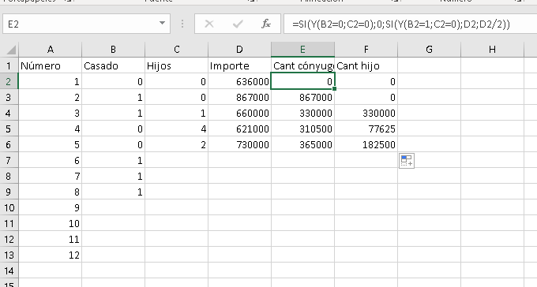Select active cell E2 showing 0
The image size is (537, 287).
(x=302, y=81)
